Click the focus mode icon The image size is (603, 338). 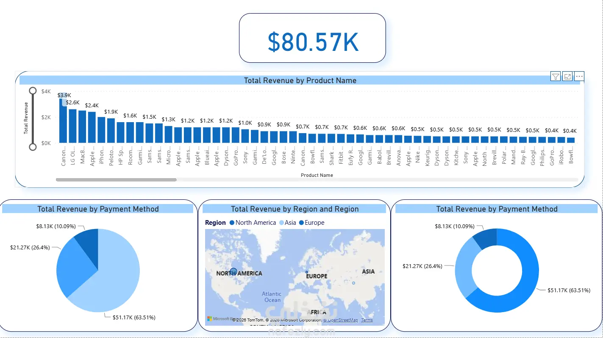[567, 76]
